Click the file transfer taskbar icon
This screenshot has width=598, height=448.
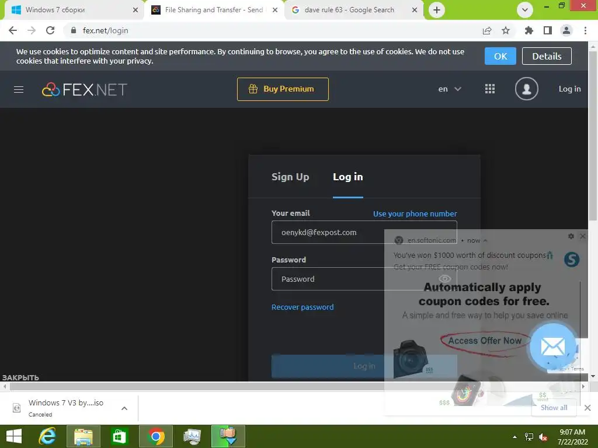(x=228, y=436)
